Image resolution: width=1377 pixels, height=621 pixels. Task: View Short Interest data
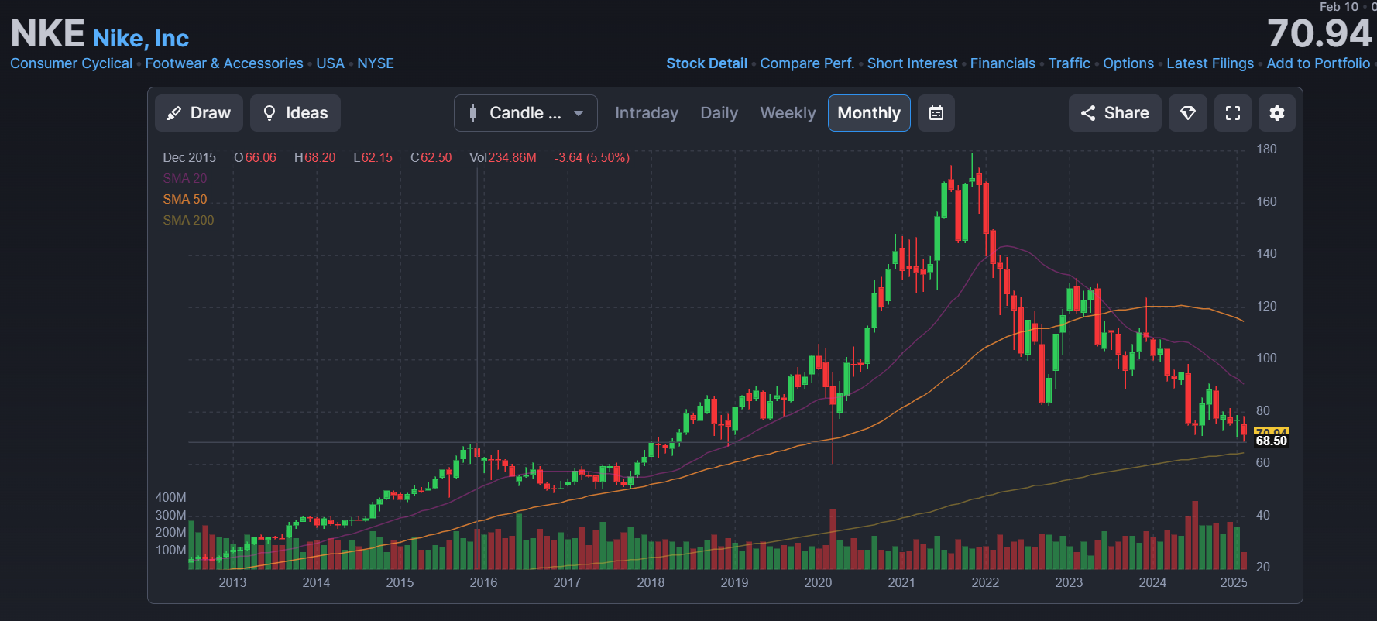pos(912,63)
